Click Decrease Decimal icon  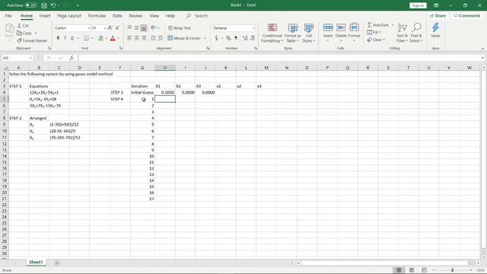pyautogui.click(x=253, y=38)
